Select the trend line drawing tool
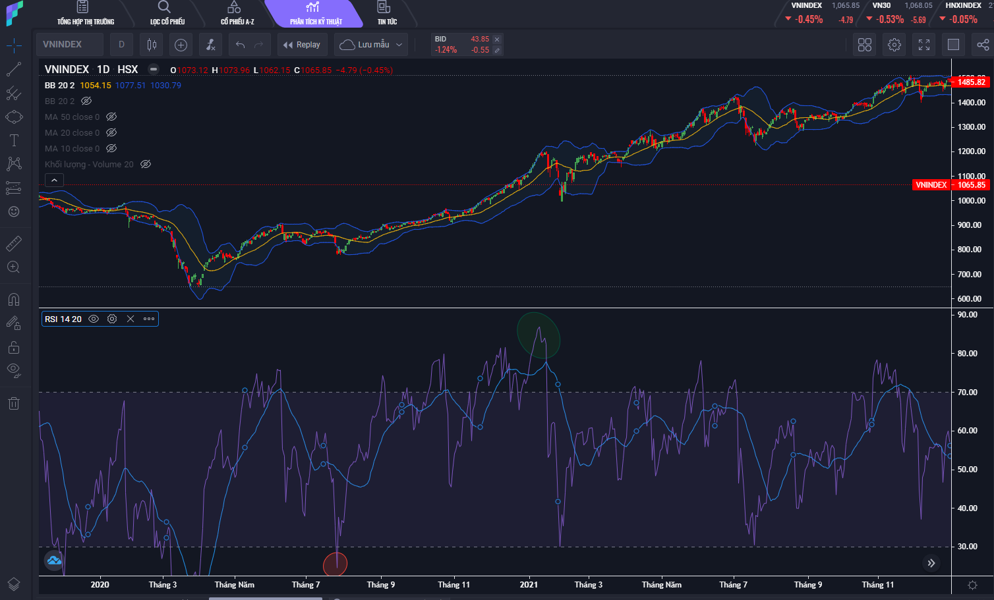This screenshot has height=600, width=994. pyautogui.click(x=14, y=69)
